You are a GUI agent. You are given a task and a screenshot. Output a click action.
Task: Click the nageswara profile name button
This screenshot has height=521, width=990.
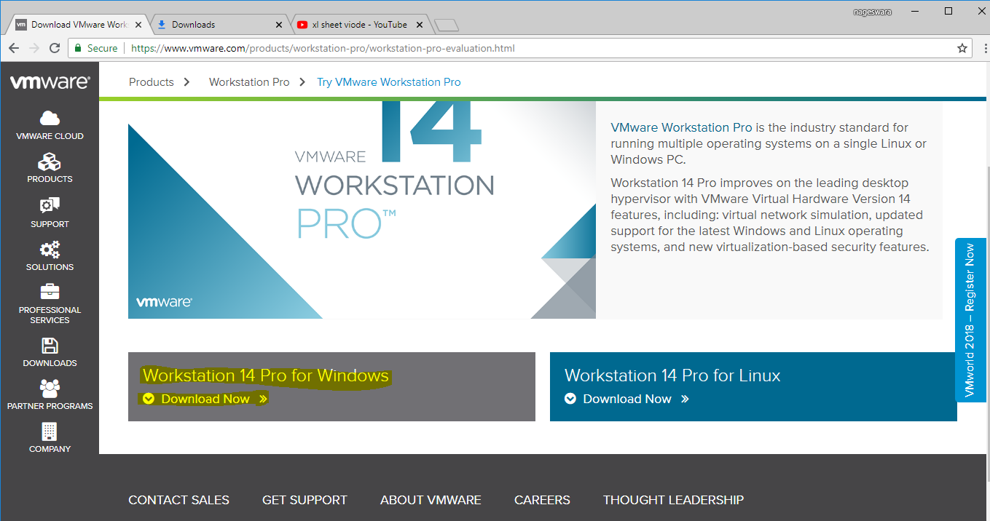click(x=871, y=11)
